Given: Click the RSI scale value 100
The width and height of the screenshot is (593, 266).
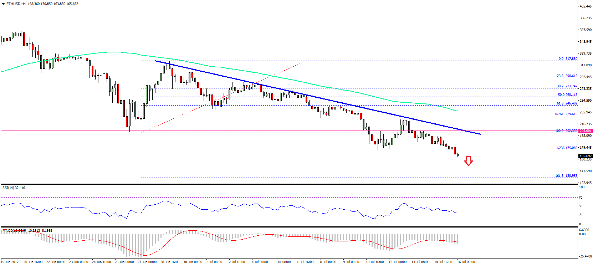Looking at the screenshot, I should [582, 187].
